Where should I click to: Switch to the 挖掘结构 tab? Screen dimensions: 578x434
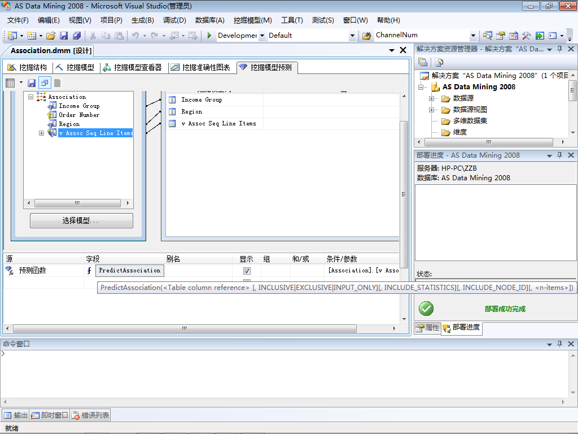pyautogui.click(x=28, y=67)
